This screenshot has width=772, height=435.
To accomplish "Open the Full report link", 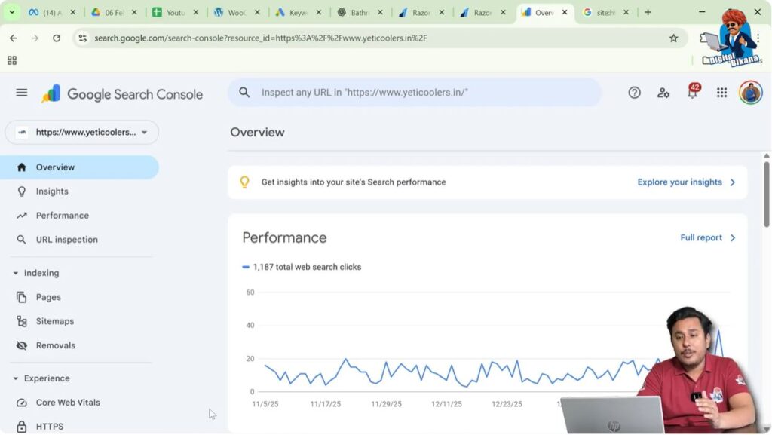I will pos(701,237).
